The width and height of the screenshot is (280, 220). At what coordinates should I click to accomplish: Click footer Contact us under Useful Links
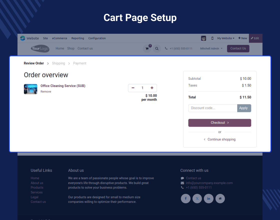[38, 202]
